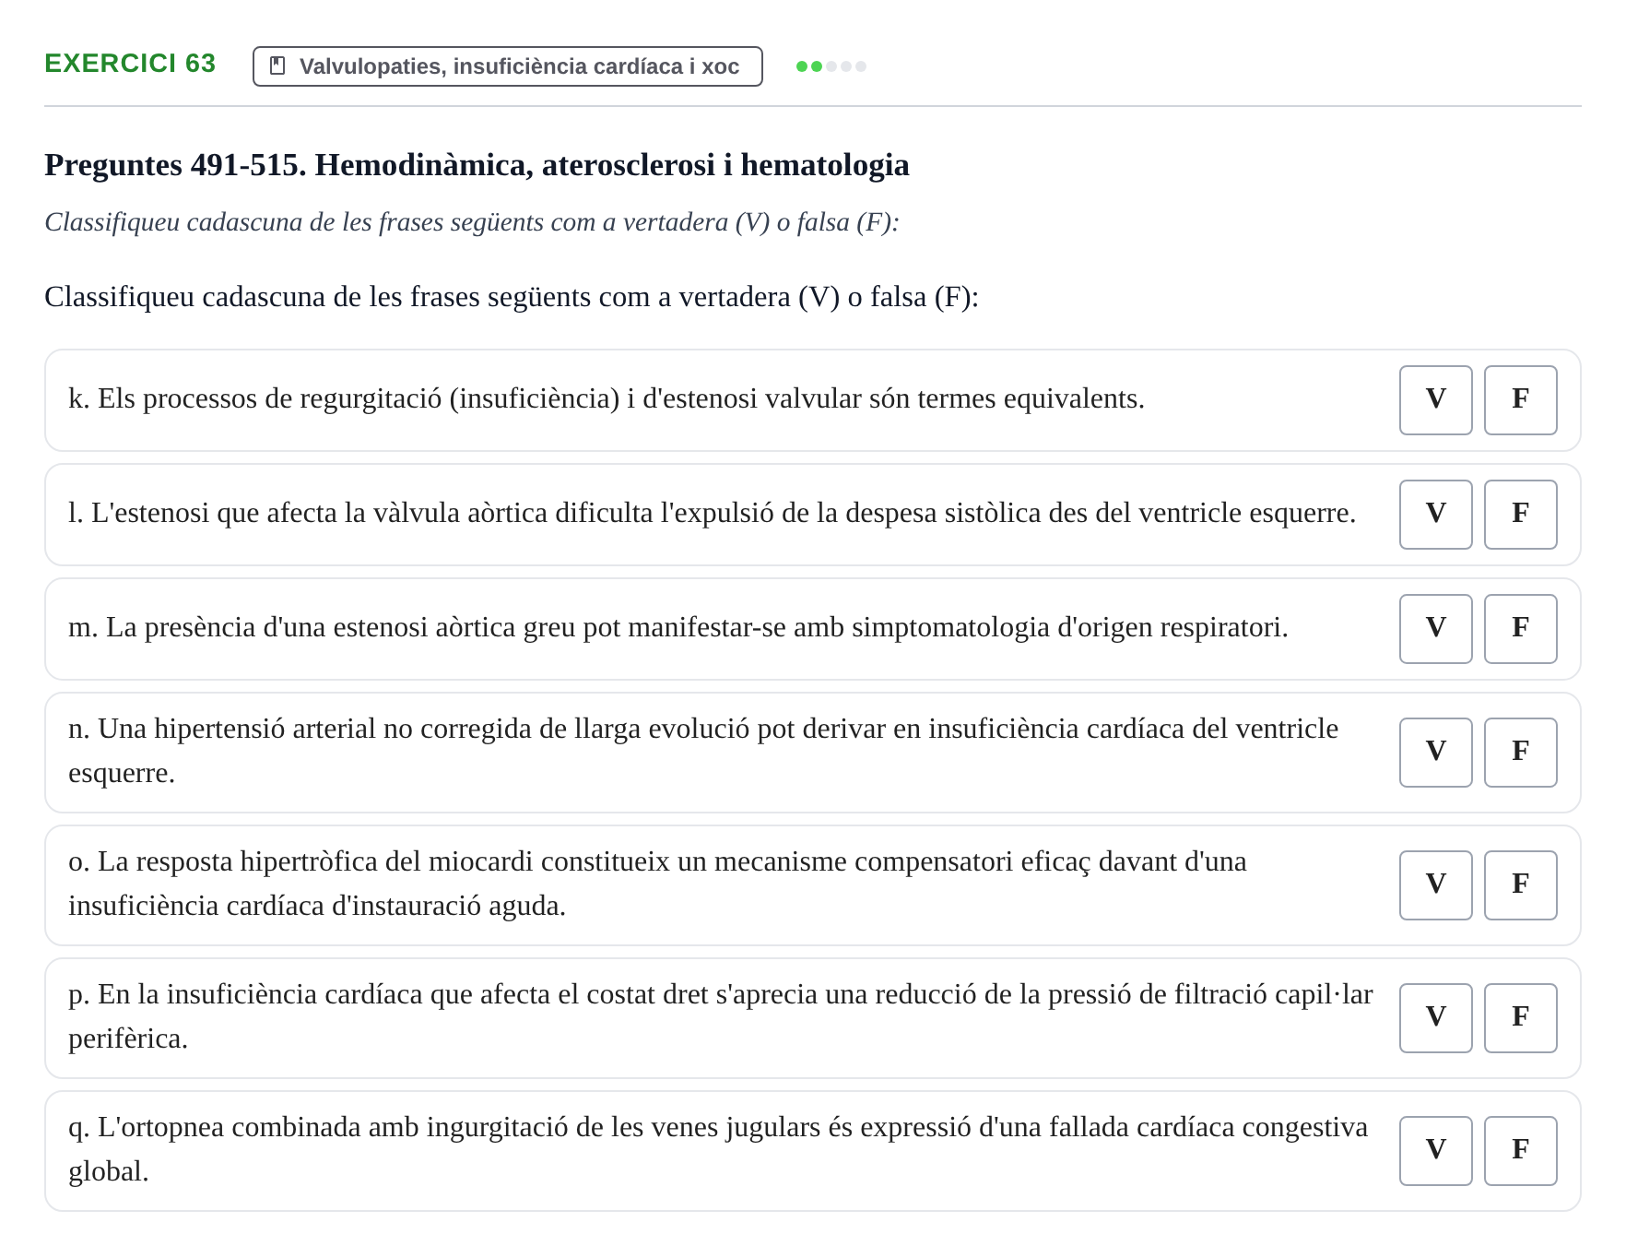
Task: Choose V for statement m
Action: point(1435,628)
